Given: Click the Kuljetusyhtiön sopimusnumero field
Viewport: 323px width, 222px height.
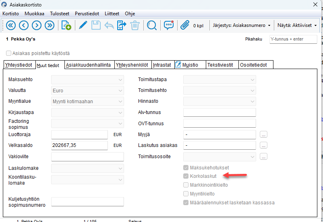Looking at the screenshot, I should 87,202.
